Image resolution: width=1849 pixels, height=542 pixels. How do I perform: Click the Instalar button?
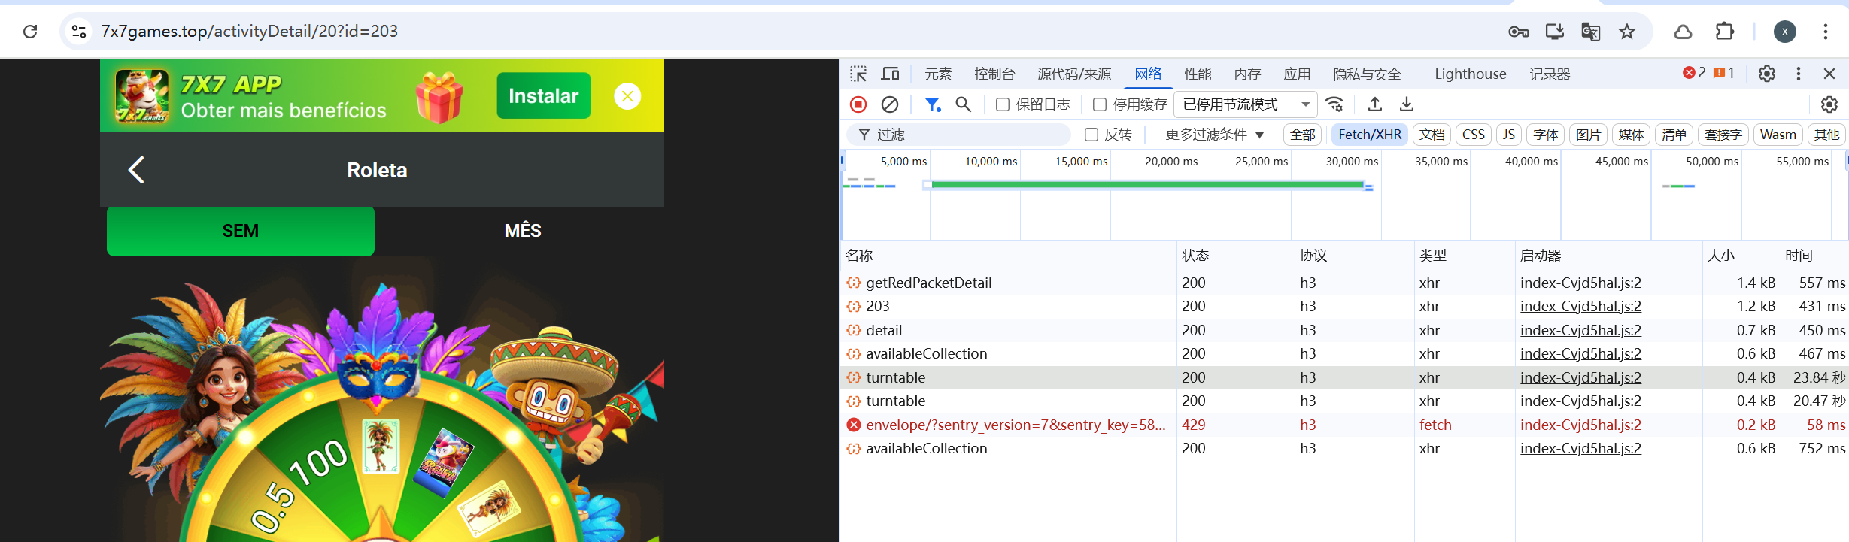(543, 95)
